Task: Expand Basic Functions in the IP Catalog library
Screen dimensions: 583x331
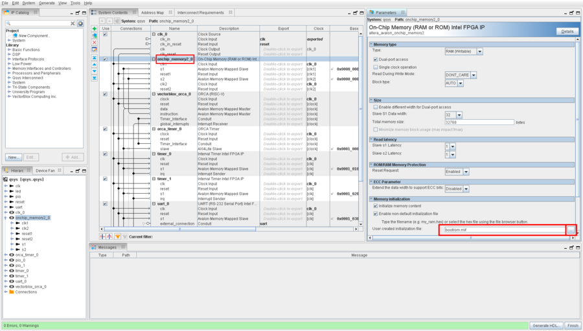Action: pos(9,50)
